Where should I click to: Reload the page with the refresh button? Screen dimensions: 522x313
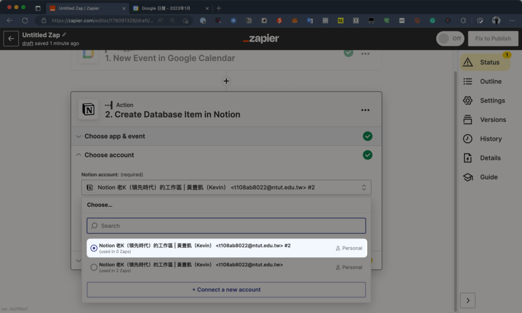25,20
